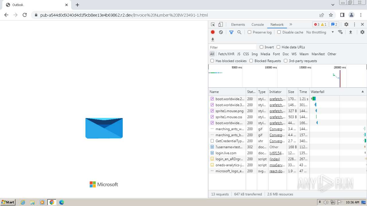
Task: Show All request types
Action: tap(212, 54)
